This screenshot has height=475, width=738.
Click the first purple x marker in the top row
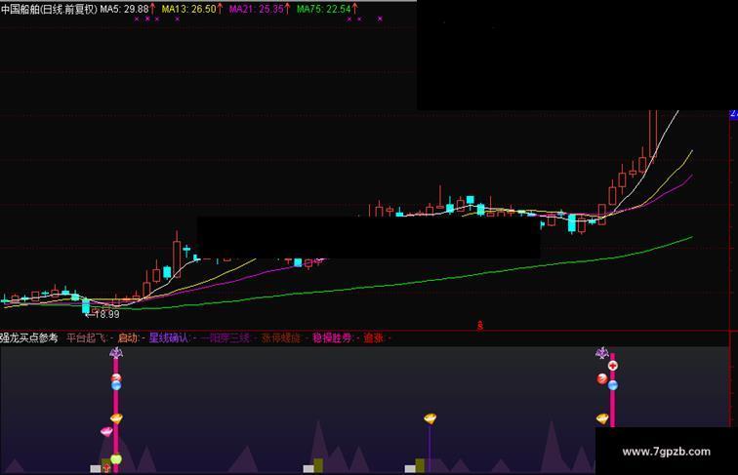[x=137, y=20]
